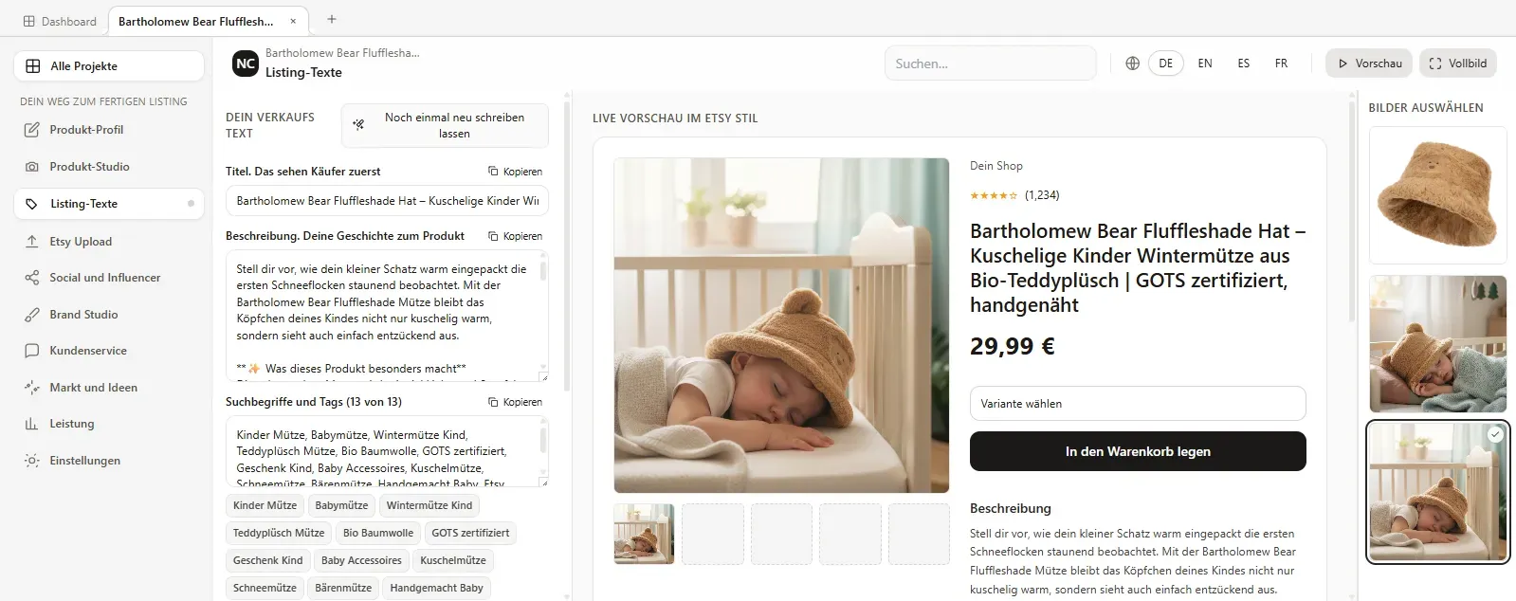1516x601 pixels.
Task: Open the Variante wählen dropdown
Action: tap(1138, 404)
